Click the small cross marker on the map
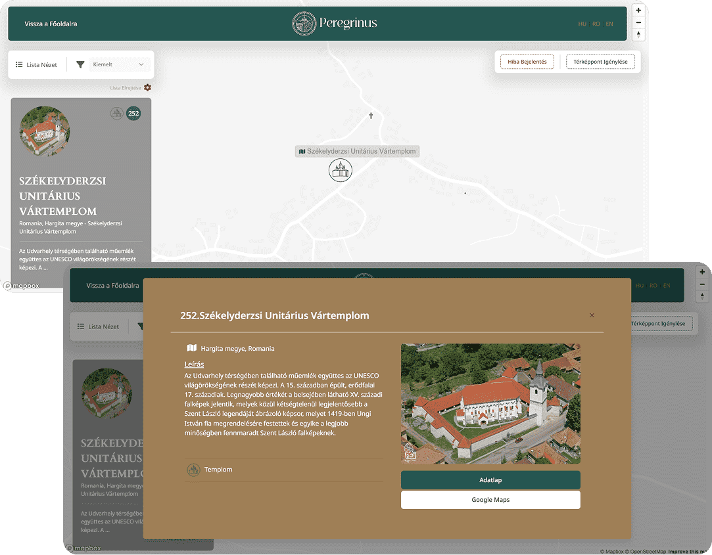 tap(371, 116)
